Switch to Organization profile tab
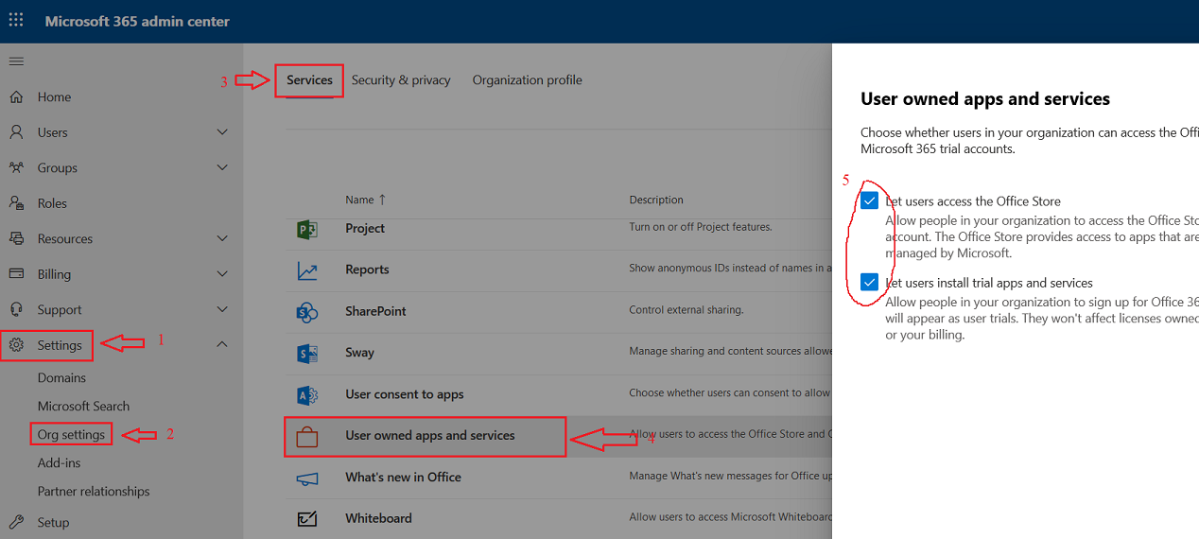Image resolution: width=1199 pixels, height=539 pixels. pos(528,80)
